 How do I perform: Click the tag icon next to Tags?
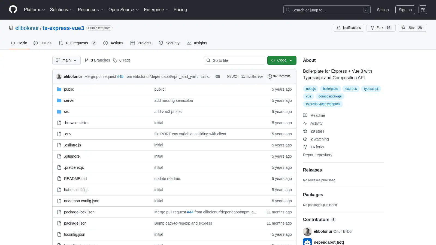coord(115,60)
